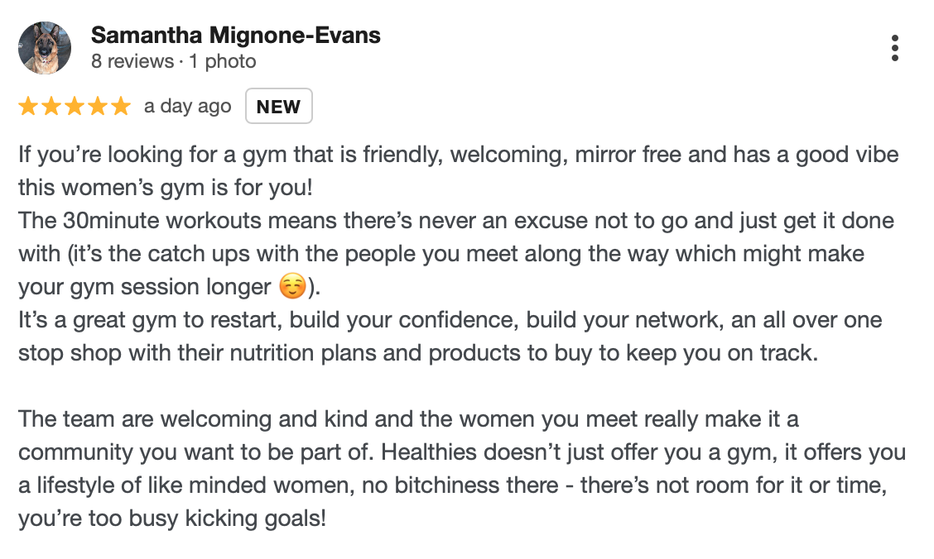
Task: Click the line starting "The team are welcoming"
Action: coord(408,418)
